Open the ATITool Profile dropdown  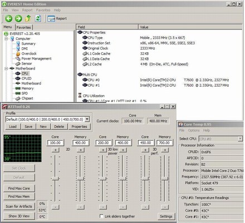[87, 120]
